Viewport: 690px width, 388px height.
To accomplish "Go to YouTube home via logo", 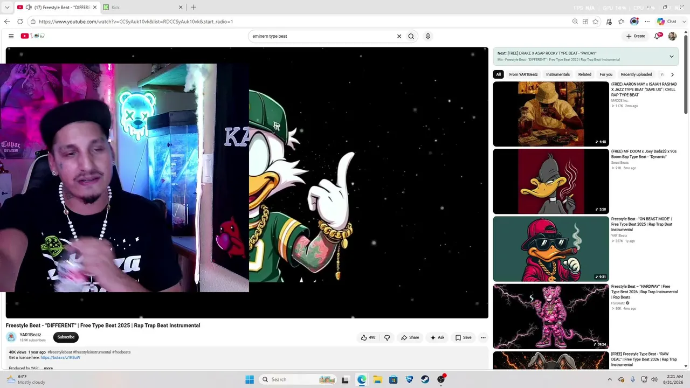I will coord(32,36).
